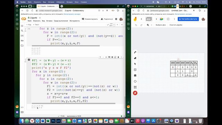222x125 pixels.
Task: Click the Jamboard logo icon
Action: click(x=135, y=19)
